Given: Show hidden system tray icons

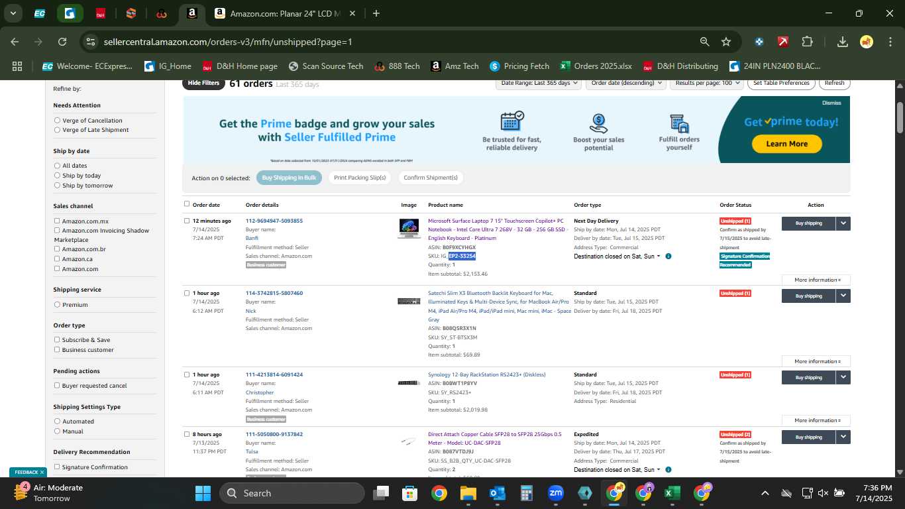Looking at the screenshot, I should (x=765, y=493).
